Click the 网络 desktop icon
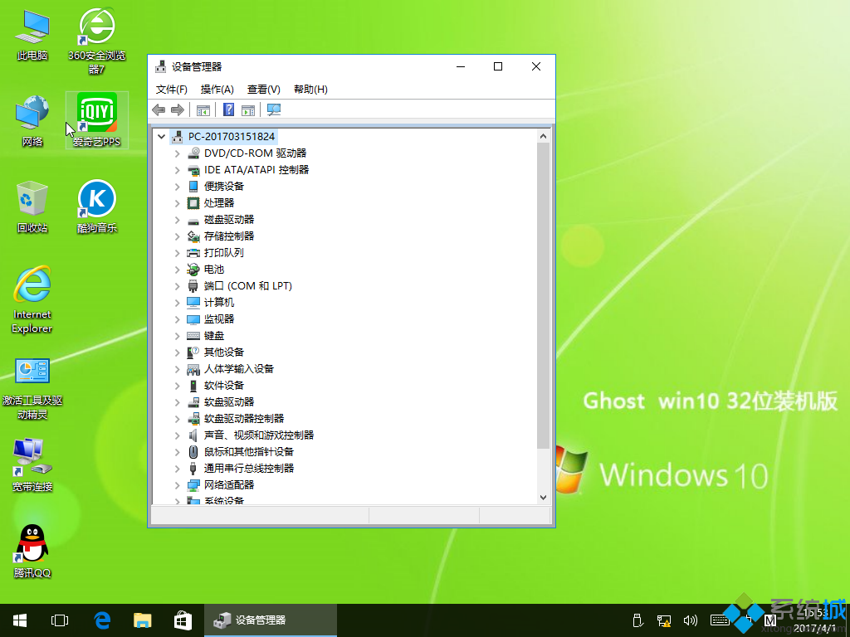The height and width of the screenshot is (637, 850). click(x=32, y=120)
